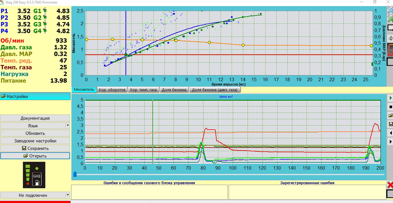Click the Сохранить button

[x=35, y=148]
